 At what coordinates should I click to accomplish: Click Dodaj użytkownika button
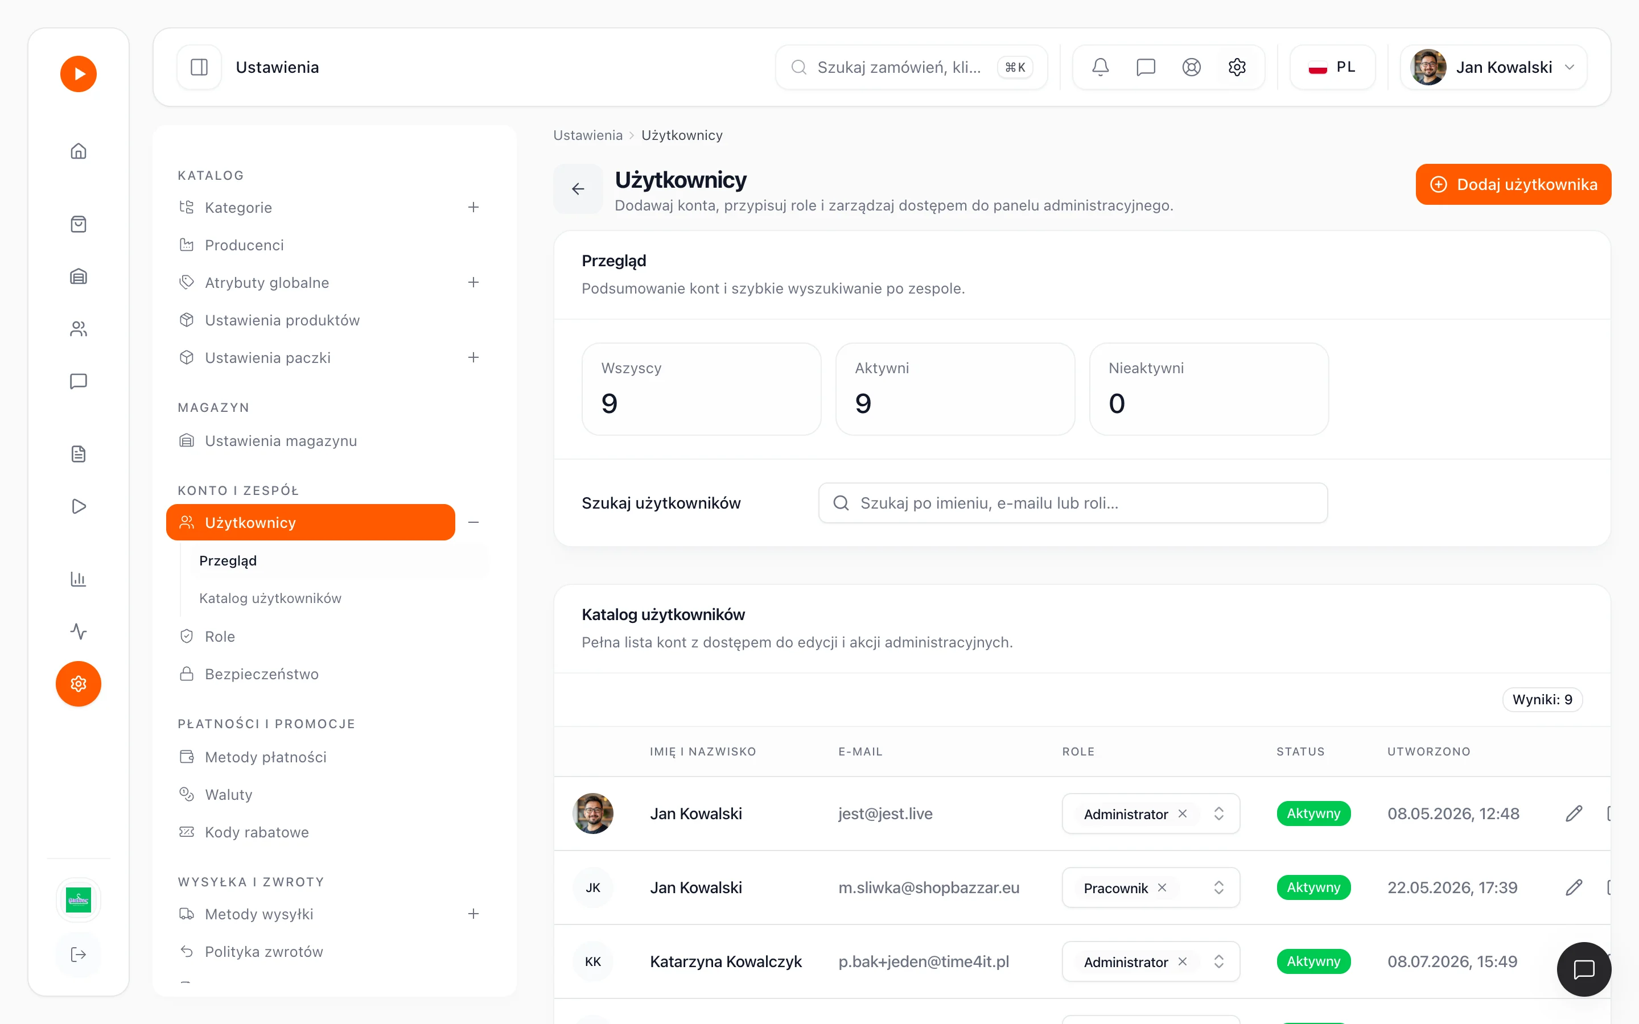[x=1513, y=184]
